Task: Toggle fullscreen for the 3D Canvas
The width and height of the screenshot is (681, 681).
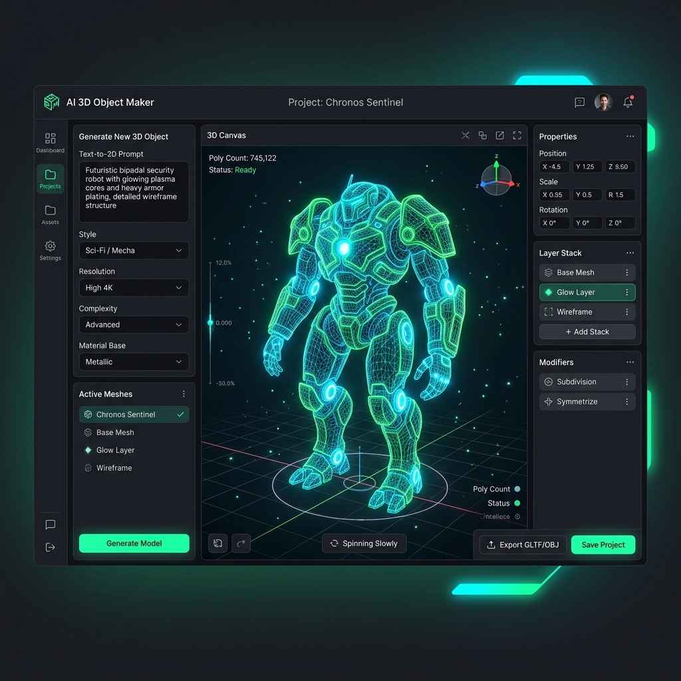Action: pos(517,136)
